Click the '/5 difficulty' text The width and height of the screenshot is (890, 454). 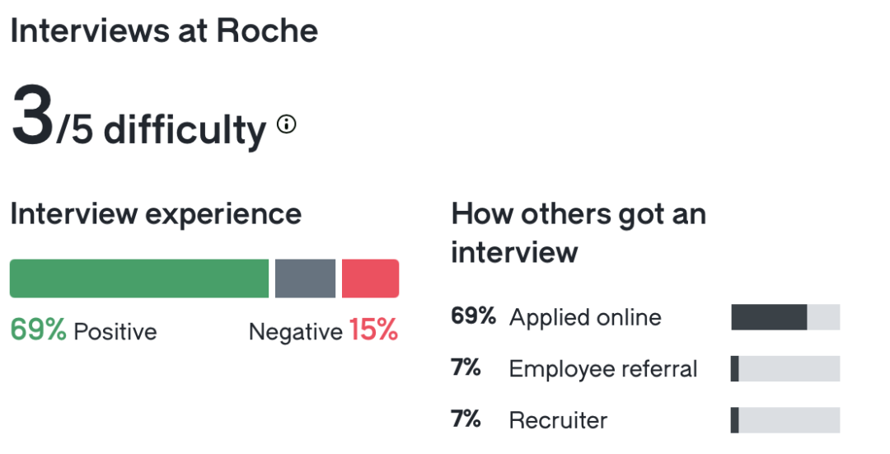[162, 130]
